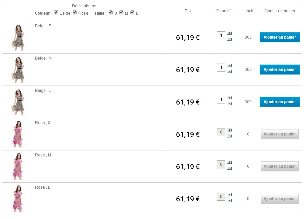The image size is (306, 219).
Task: Increase quantity for Rose S dress
Action: [x=229, y=130]
